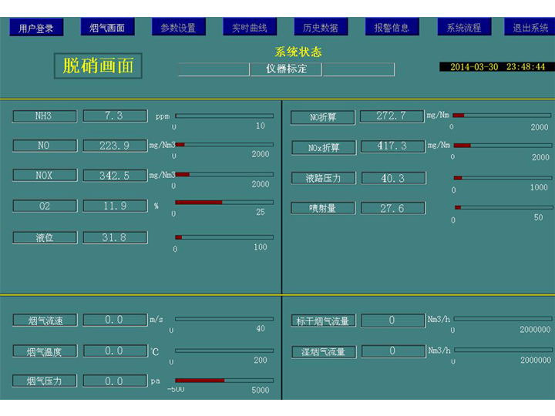Click the 烟气温度 ℃ progress bar
This screenshot has height=416, width=555.
pyautogui.click(x=224, y=351)
